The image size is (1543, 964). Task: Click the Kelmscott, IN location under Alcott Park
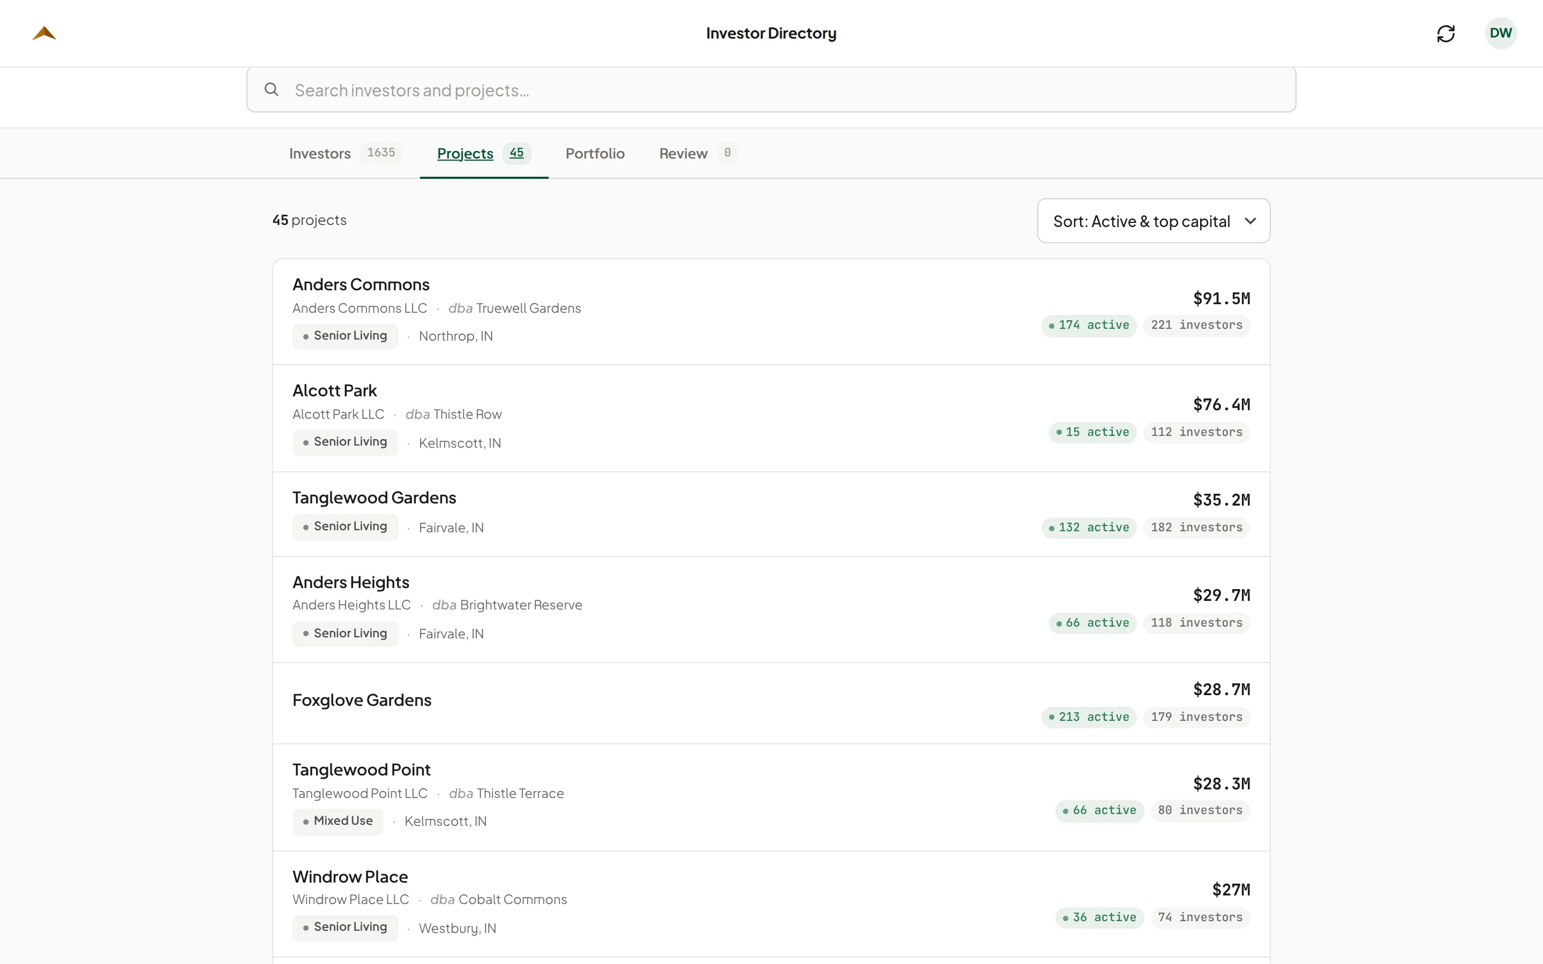tap(460, 443)
